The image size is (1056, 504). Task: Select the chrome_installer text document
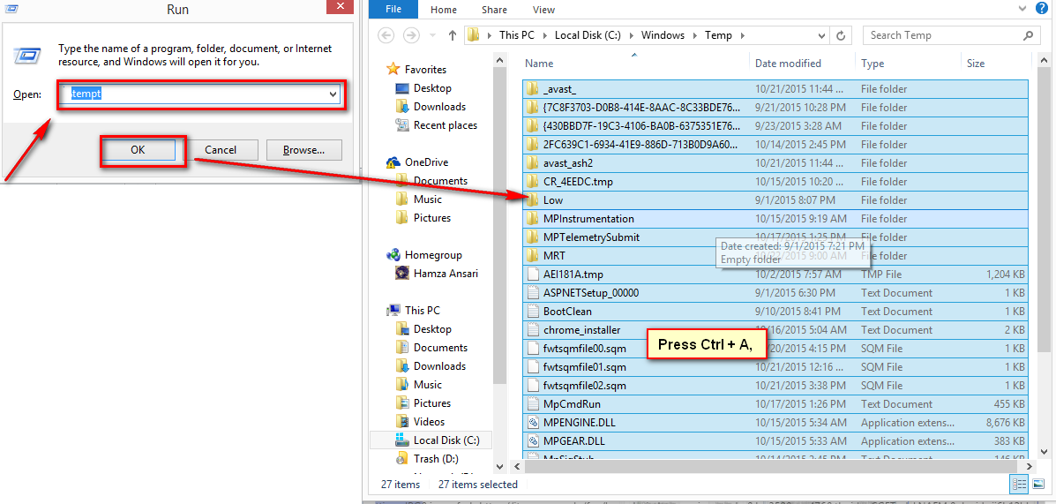[x=775, y=330]
